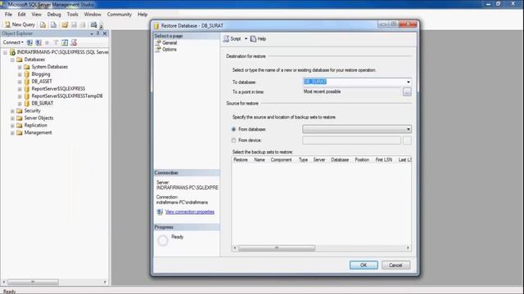Click View connection properties link
The width and height of the screenshot is (524, 294).
[x=190, y=212]
